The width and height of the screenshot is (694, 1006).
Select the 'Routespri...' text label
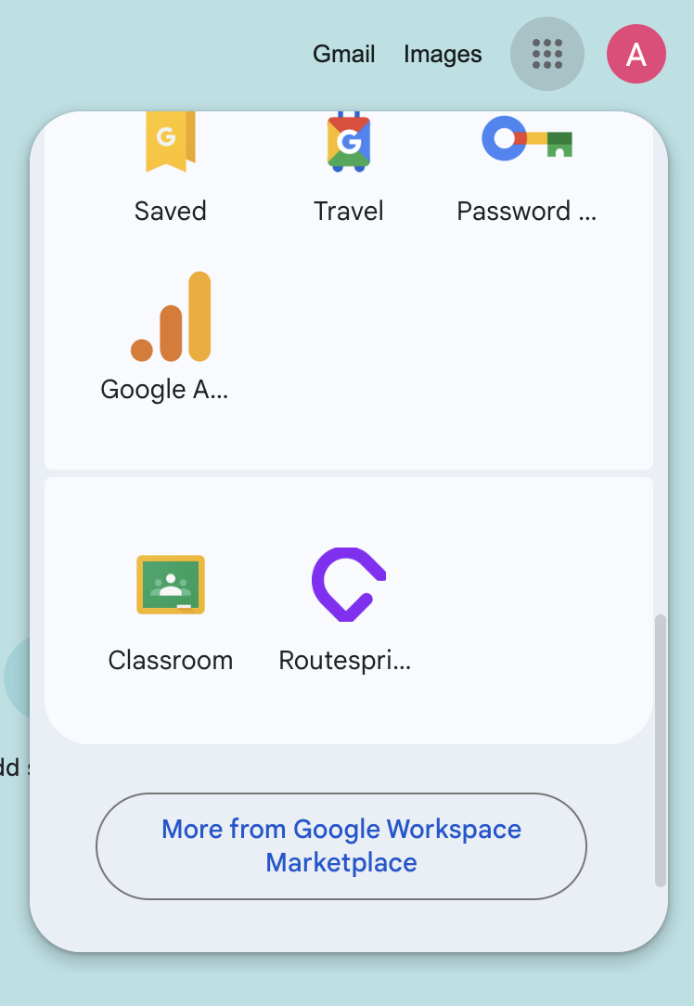click(x=345, y=661)
